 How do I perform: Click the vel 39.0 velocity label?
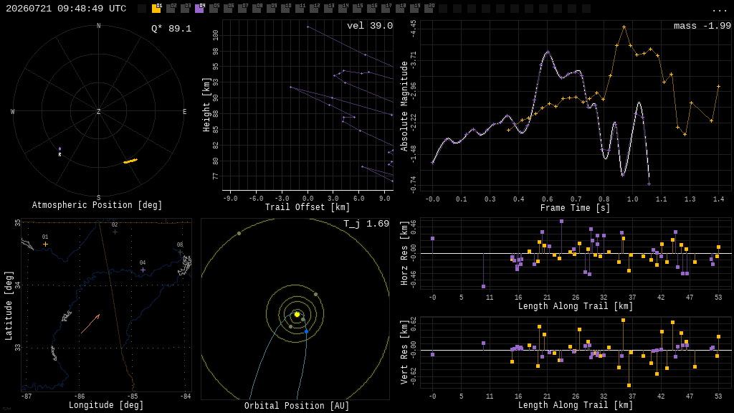(x=370, y=26)
